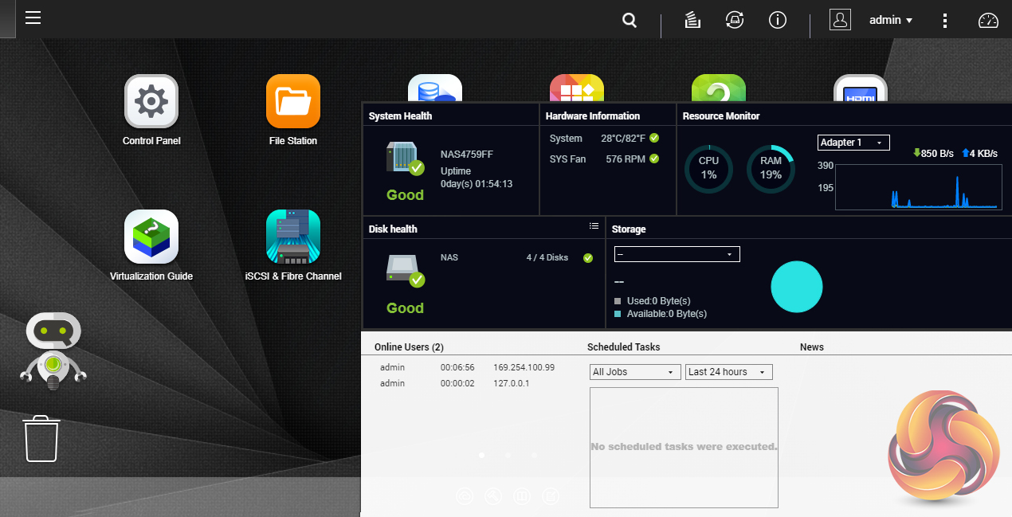Launch File Station from the desktop
Screen dimensions: 1012x517
293,101
